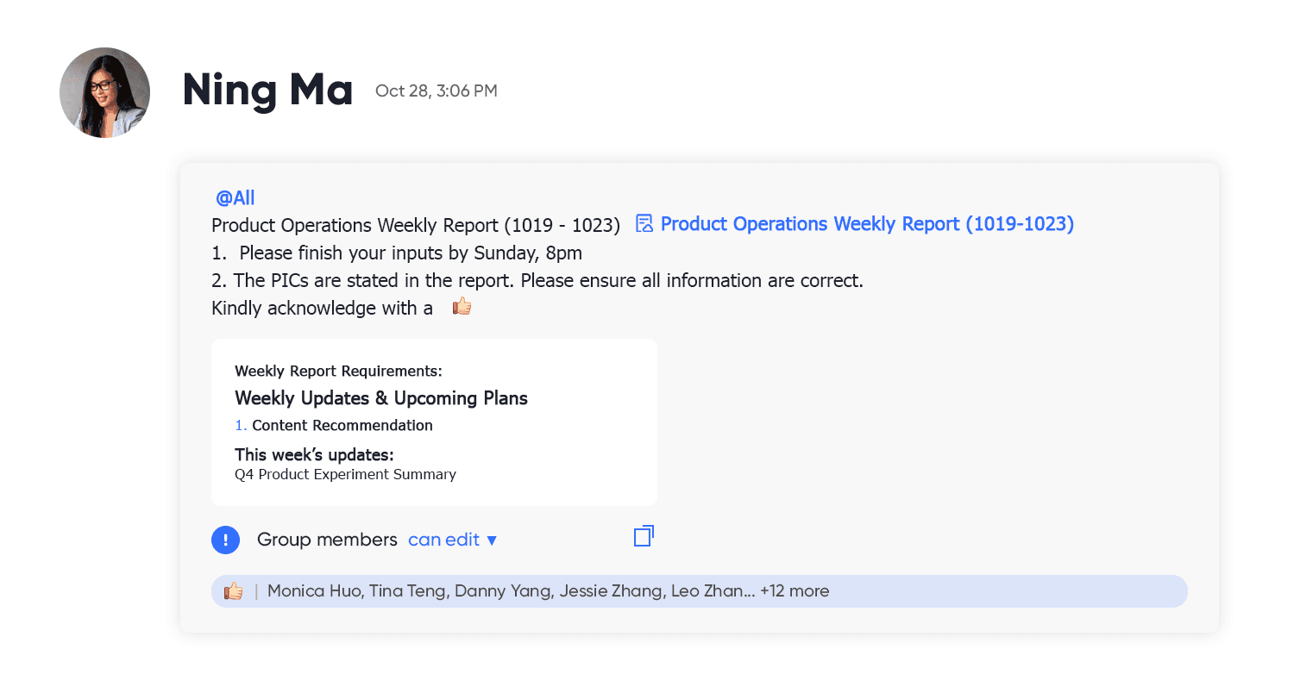This screenshot has height=687, width=1294.
Task: Click the thumbs-up reaction in the reaction bar
Action: click(233, 591)
